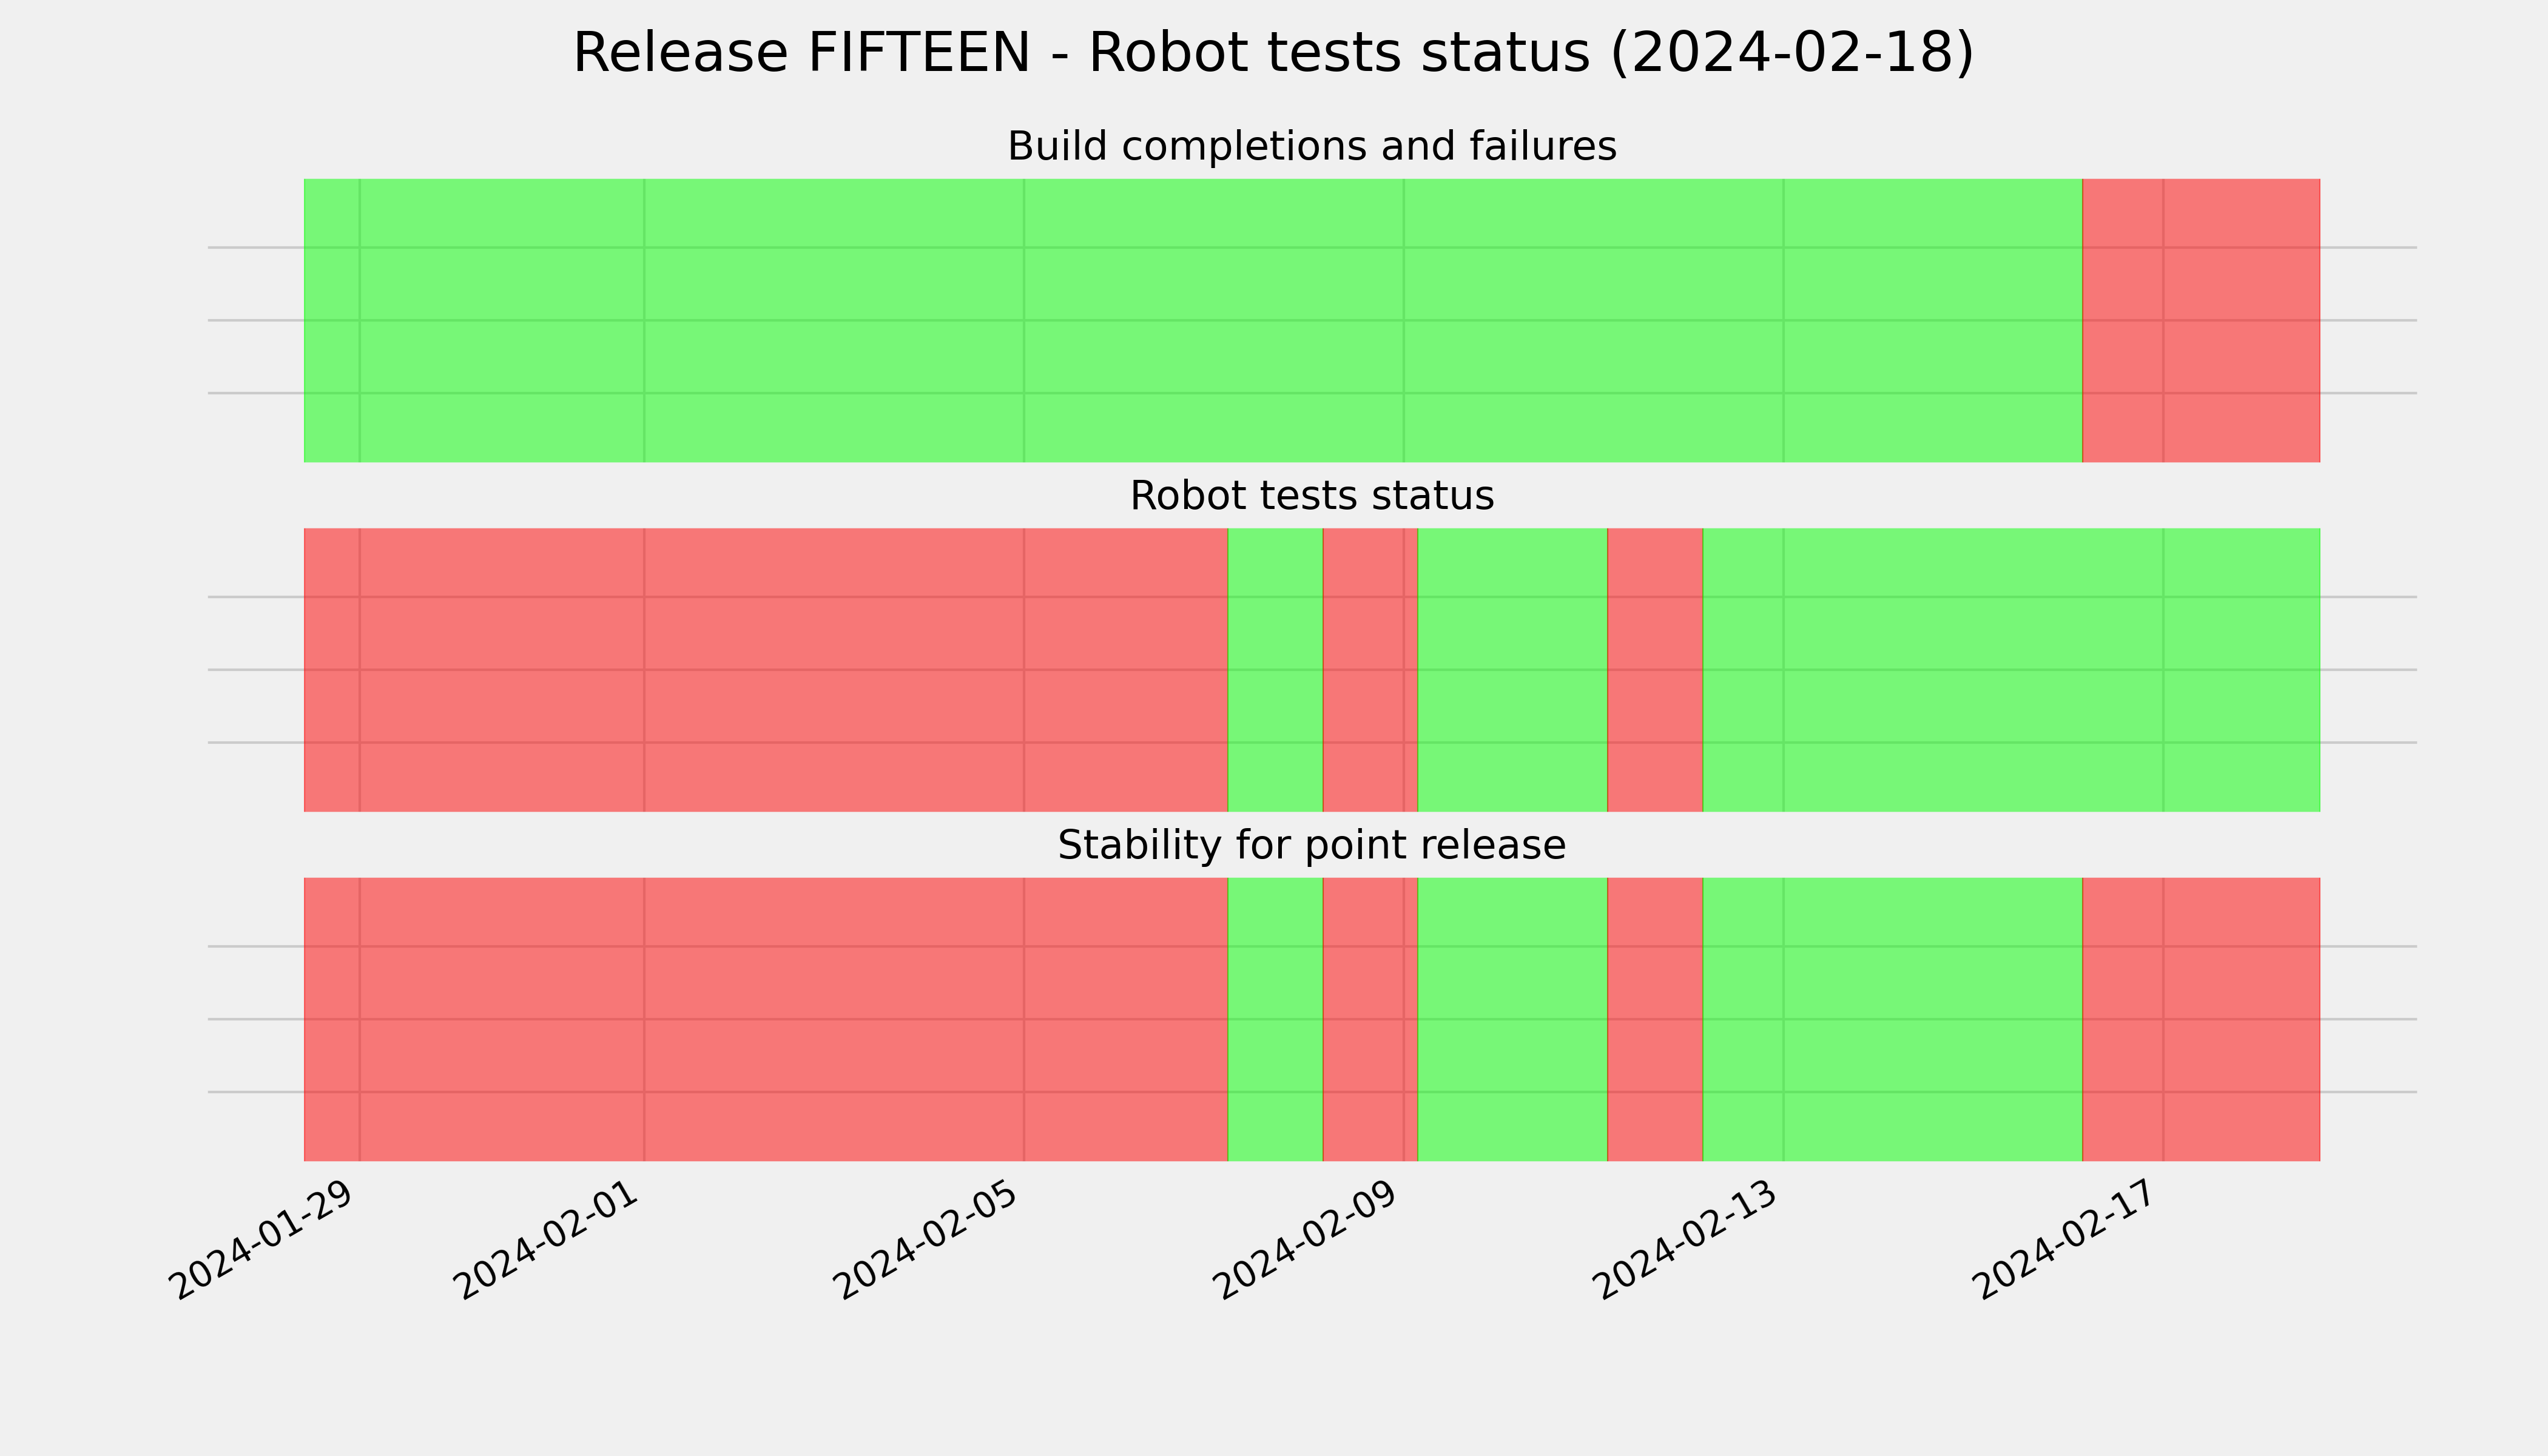Click the "Build completions and failures" subplot title
The width and height of the screenshot is (2548, 1456).
coord(1311,146)
